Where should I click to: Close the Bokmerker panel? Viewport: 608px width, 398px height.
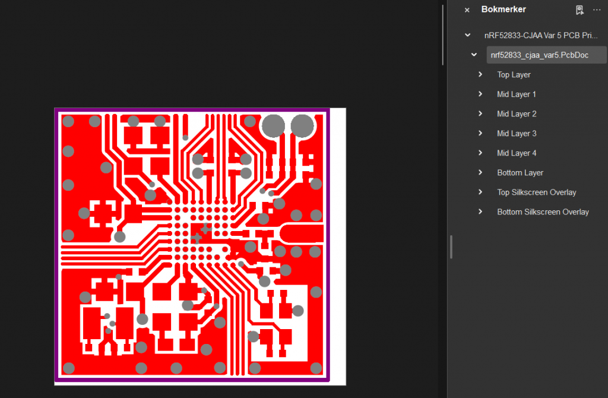pos(467,10)
